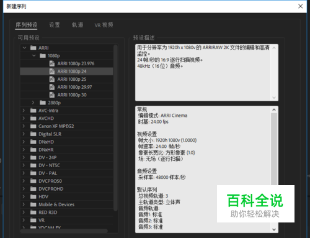This screenshot has height=238, width=310.
Task: Collapse the 1080p subfolder
Action: pyautogui.click(x=34, y=55)
